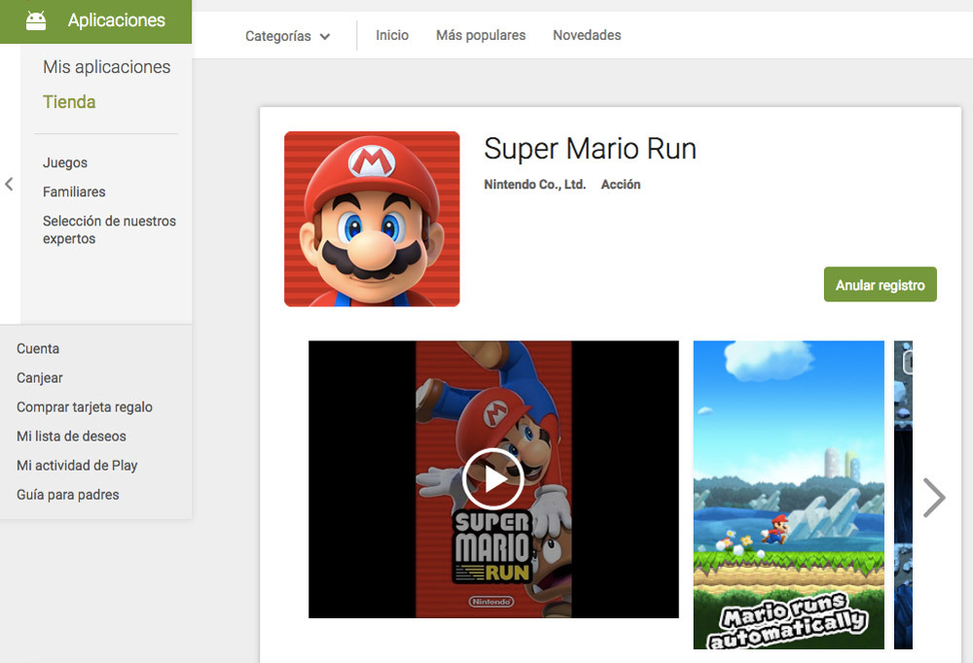Show next screenshots with right chevron arrow
The width and height of the screenshot is (973, 663).
click(x=933, y=497)
